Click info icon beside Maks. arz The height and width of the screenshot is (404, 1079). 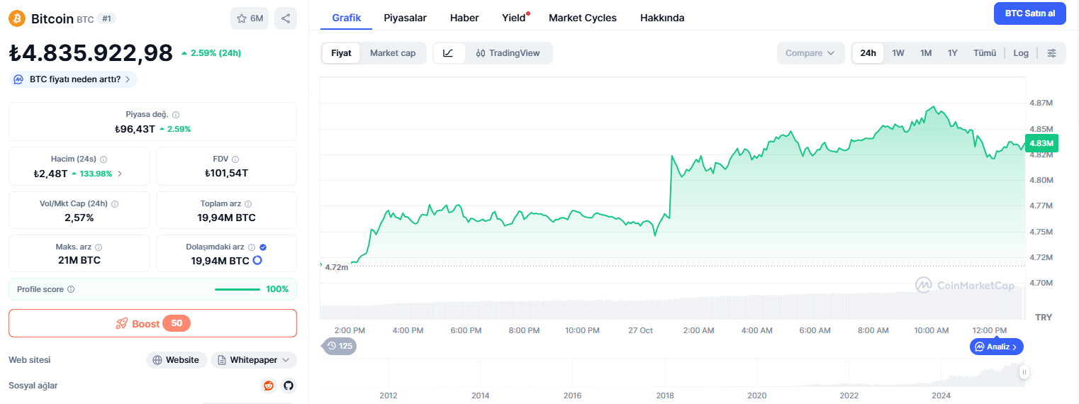click(x=99, y=247)
